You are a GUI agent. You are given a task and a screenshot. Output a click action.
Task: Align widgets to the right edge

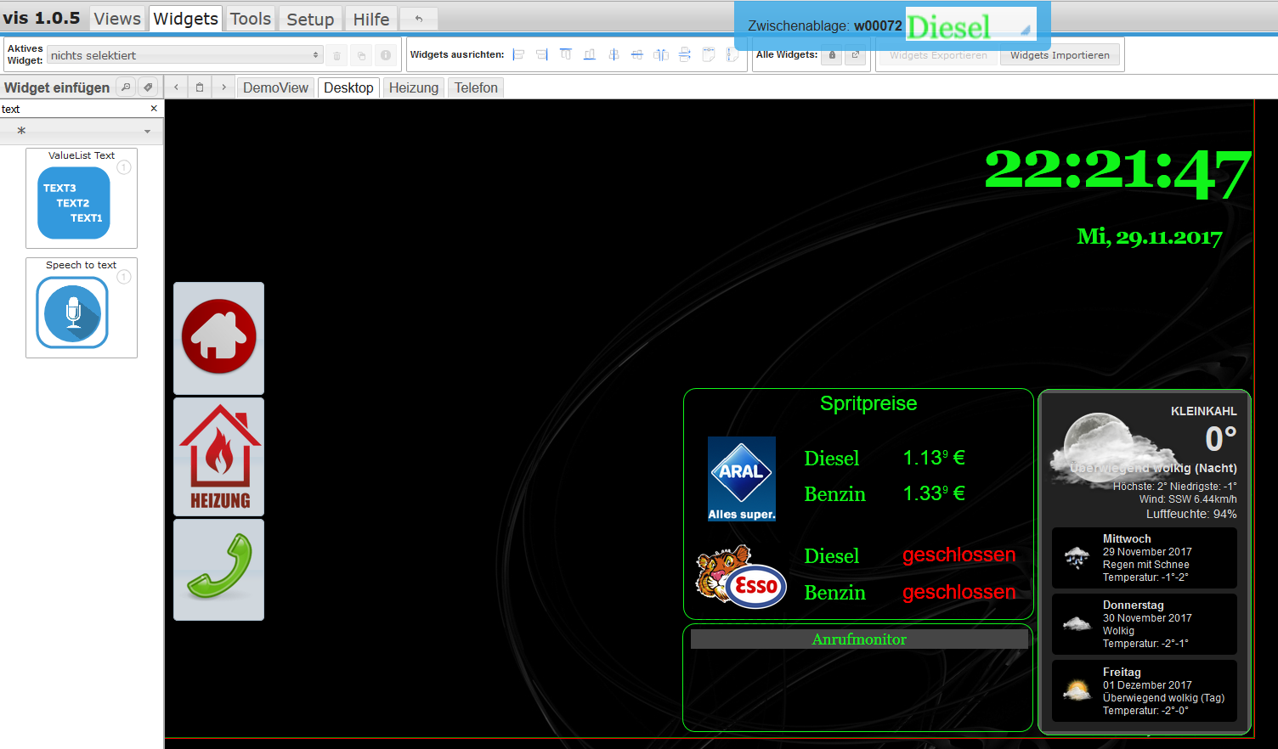[x=542, y=54]
